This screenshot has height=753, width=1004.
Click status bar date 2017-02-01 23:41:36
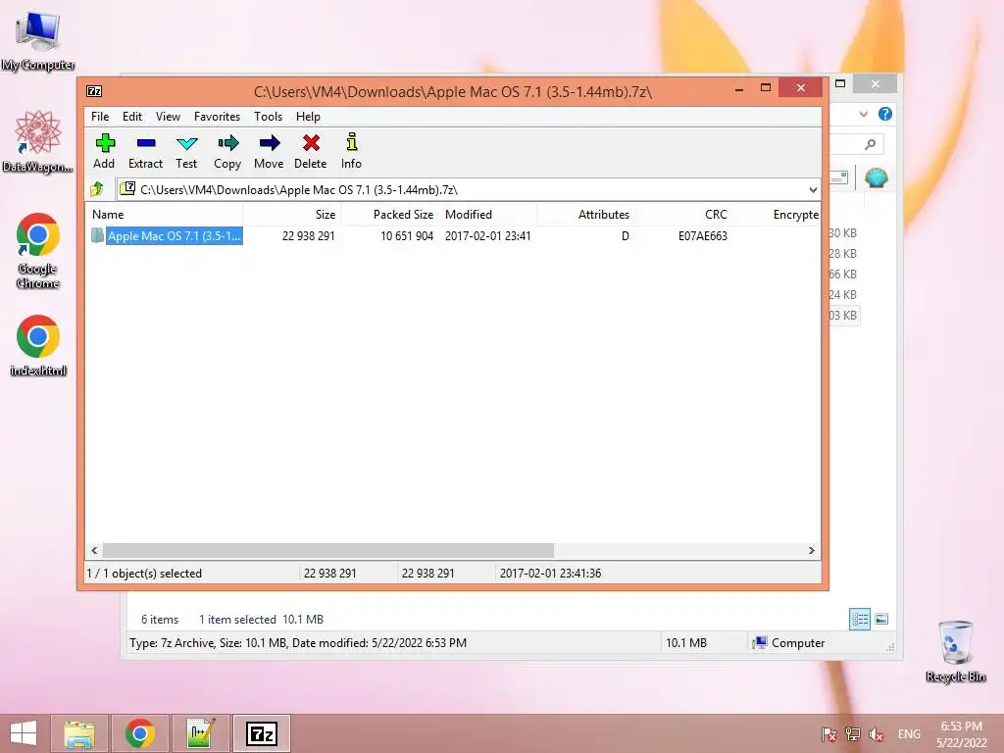[551, 573]
